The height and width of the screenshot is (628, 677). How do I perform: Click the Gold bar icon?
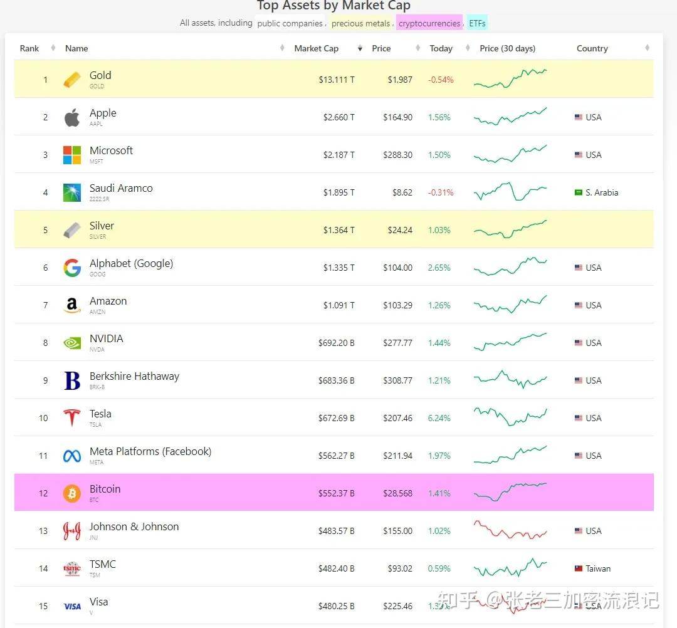coord(72,80)
